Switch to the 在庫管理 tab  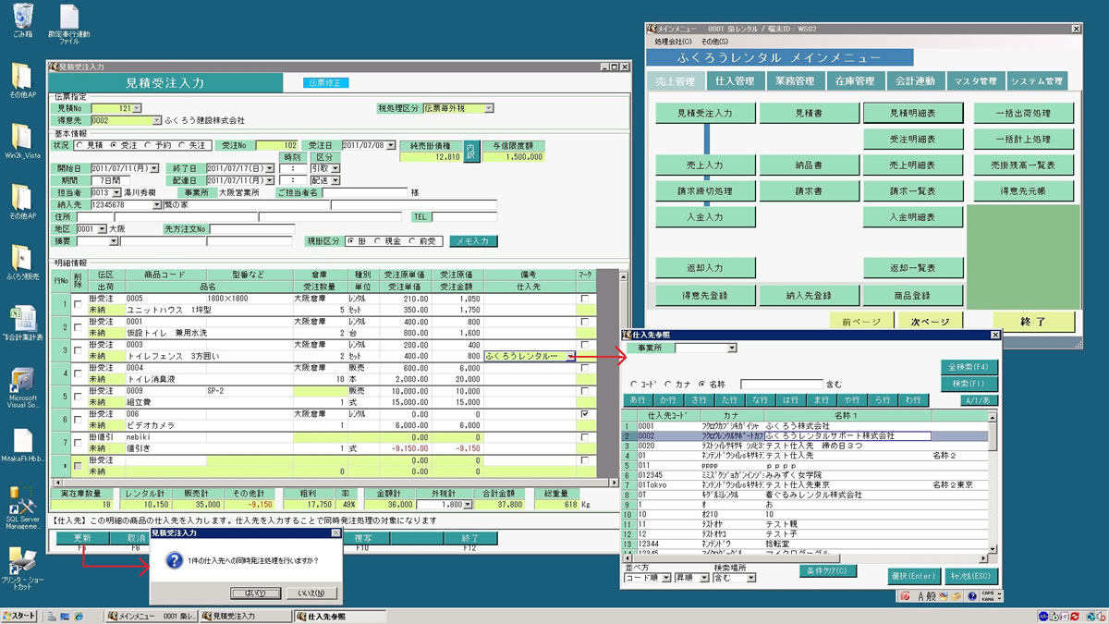click(855, 81)
